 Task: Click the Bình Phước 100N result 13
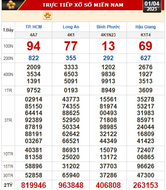108,46
